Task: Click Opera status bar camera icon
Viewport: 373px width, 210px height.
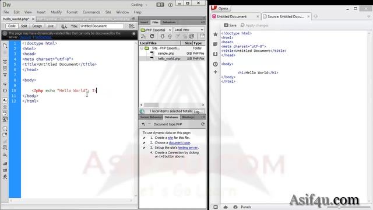Action: click(x=235, y=207)
